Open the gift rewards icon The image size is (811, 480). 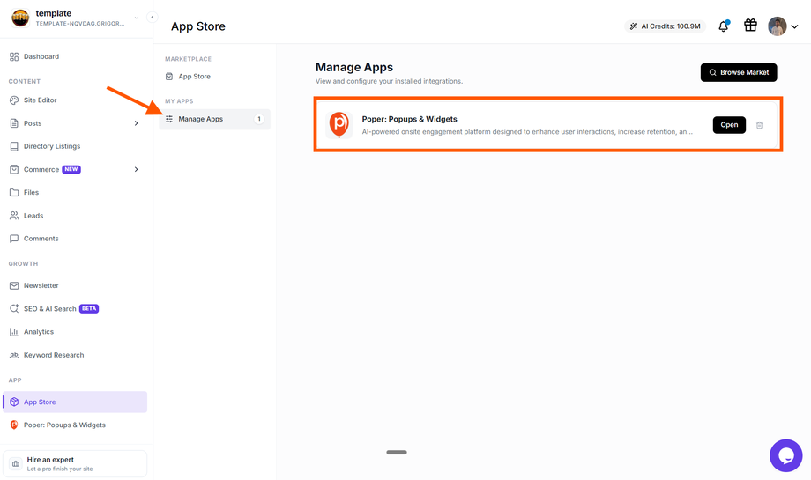(x=750, y=26)
